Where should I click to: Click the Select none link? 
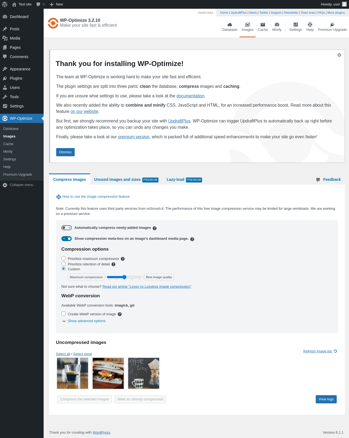(x=83, y=354)
